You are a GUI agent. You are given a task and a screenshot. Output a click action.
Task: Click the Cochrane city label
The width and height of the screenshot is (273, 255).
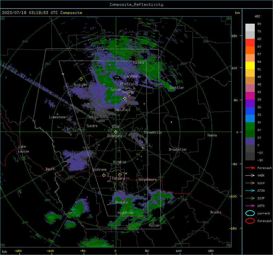[99, 169]
